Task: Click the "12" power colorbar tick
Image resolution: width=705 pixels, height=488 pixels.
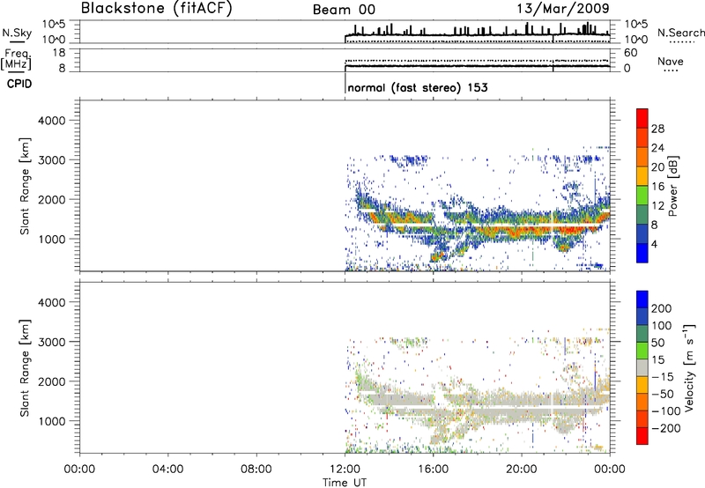Action: tap(657, 206)
